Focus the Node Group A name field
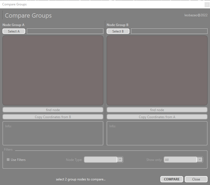The width and height of the screenshot is (210, 185). pyautogui.click(x=65, y=31)
